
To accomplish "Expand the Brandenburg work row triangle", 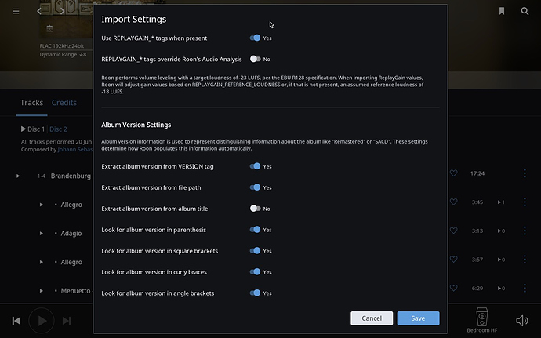I will point(18,176).
